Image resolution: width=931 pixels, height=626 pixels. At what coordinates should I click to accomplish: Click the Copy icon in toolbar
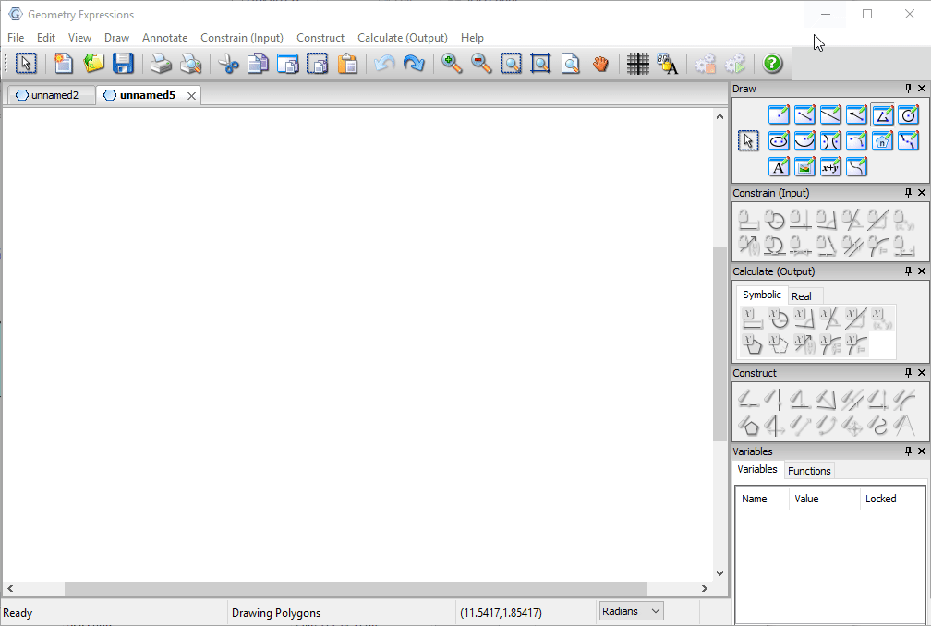(258, 64)
